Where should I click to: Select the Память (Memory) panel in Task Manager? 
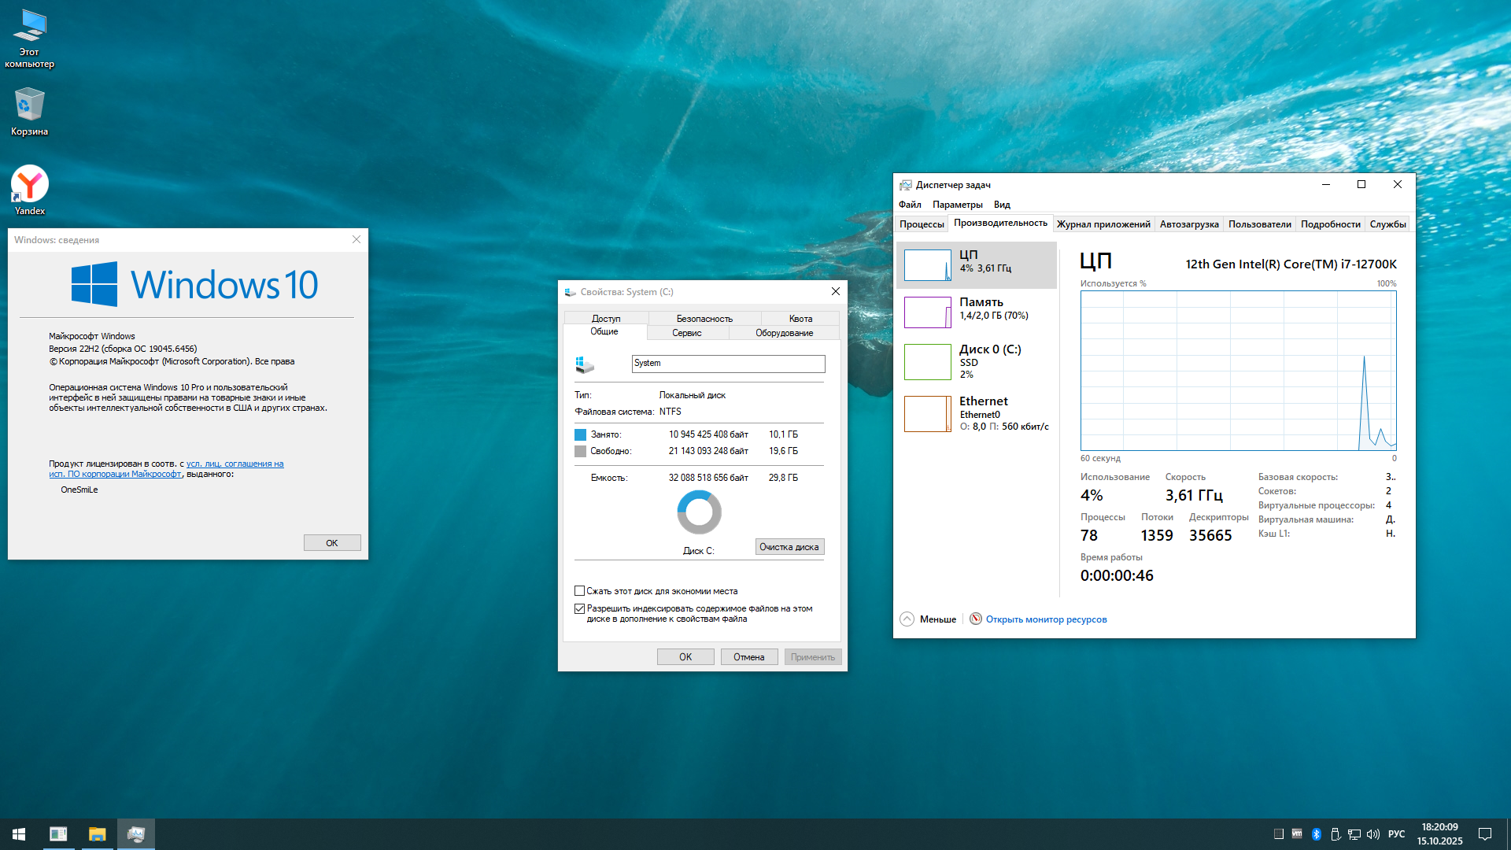pyautogui.click(x=976, y=312)
